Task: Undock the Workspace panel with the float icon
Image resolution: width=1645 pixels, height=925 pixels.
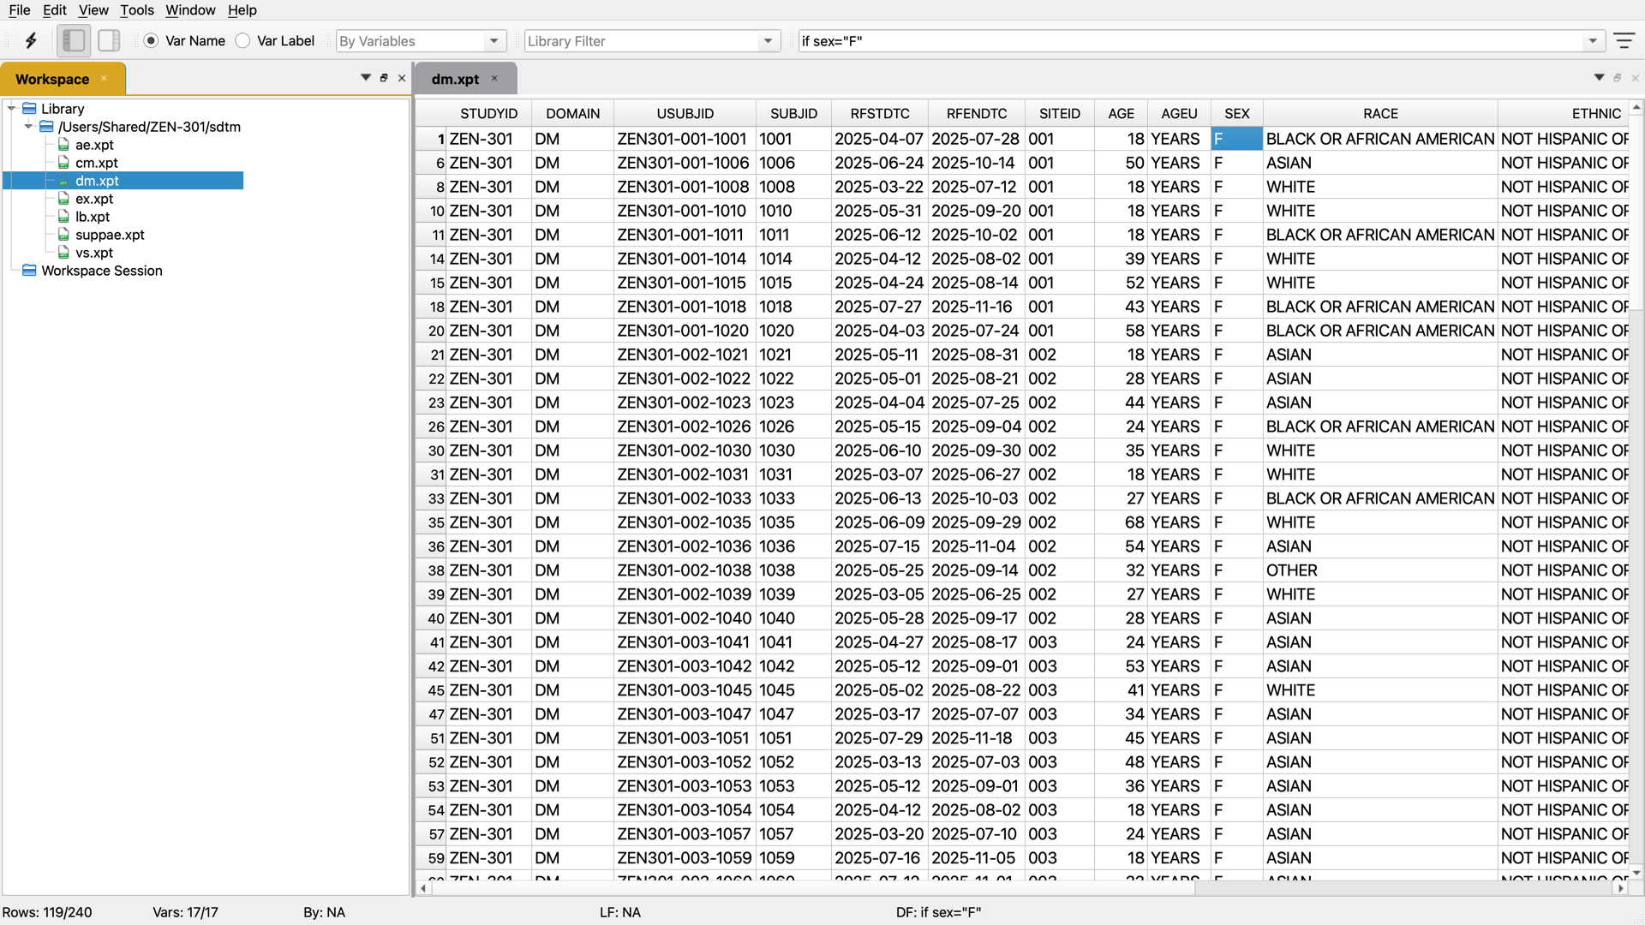Action: click(x=384, y=78)
